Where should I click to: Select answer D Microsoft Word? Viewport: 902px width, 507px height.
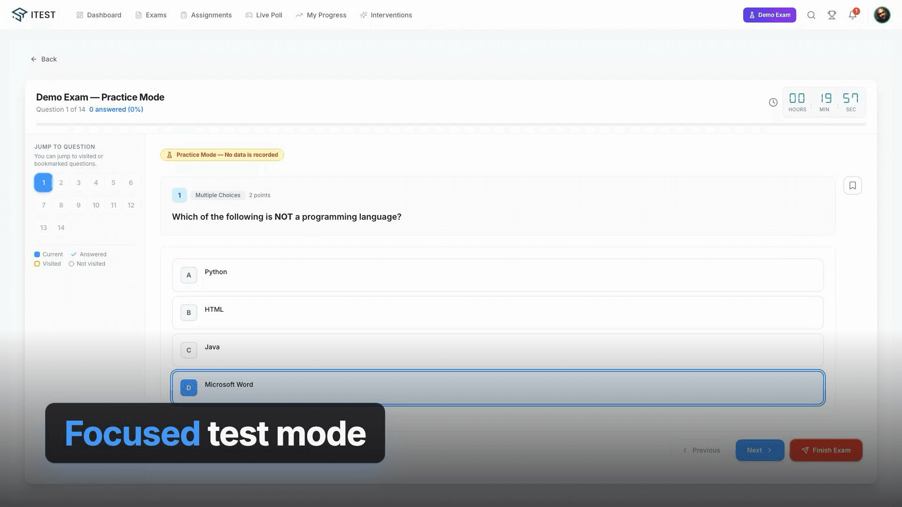[498, 388]
